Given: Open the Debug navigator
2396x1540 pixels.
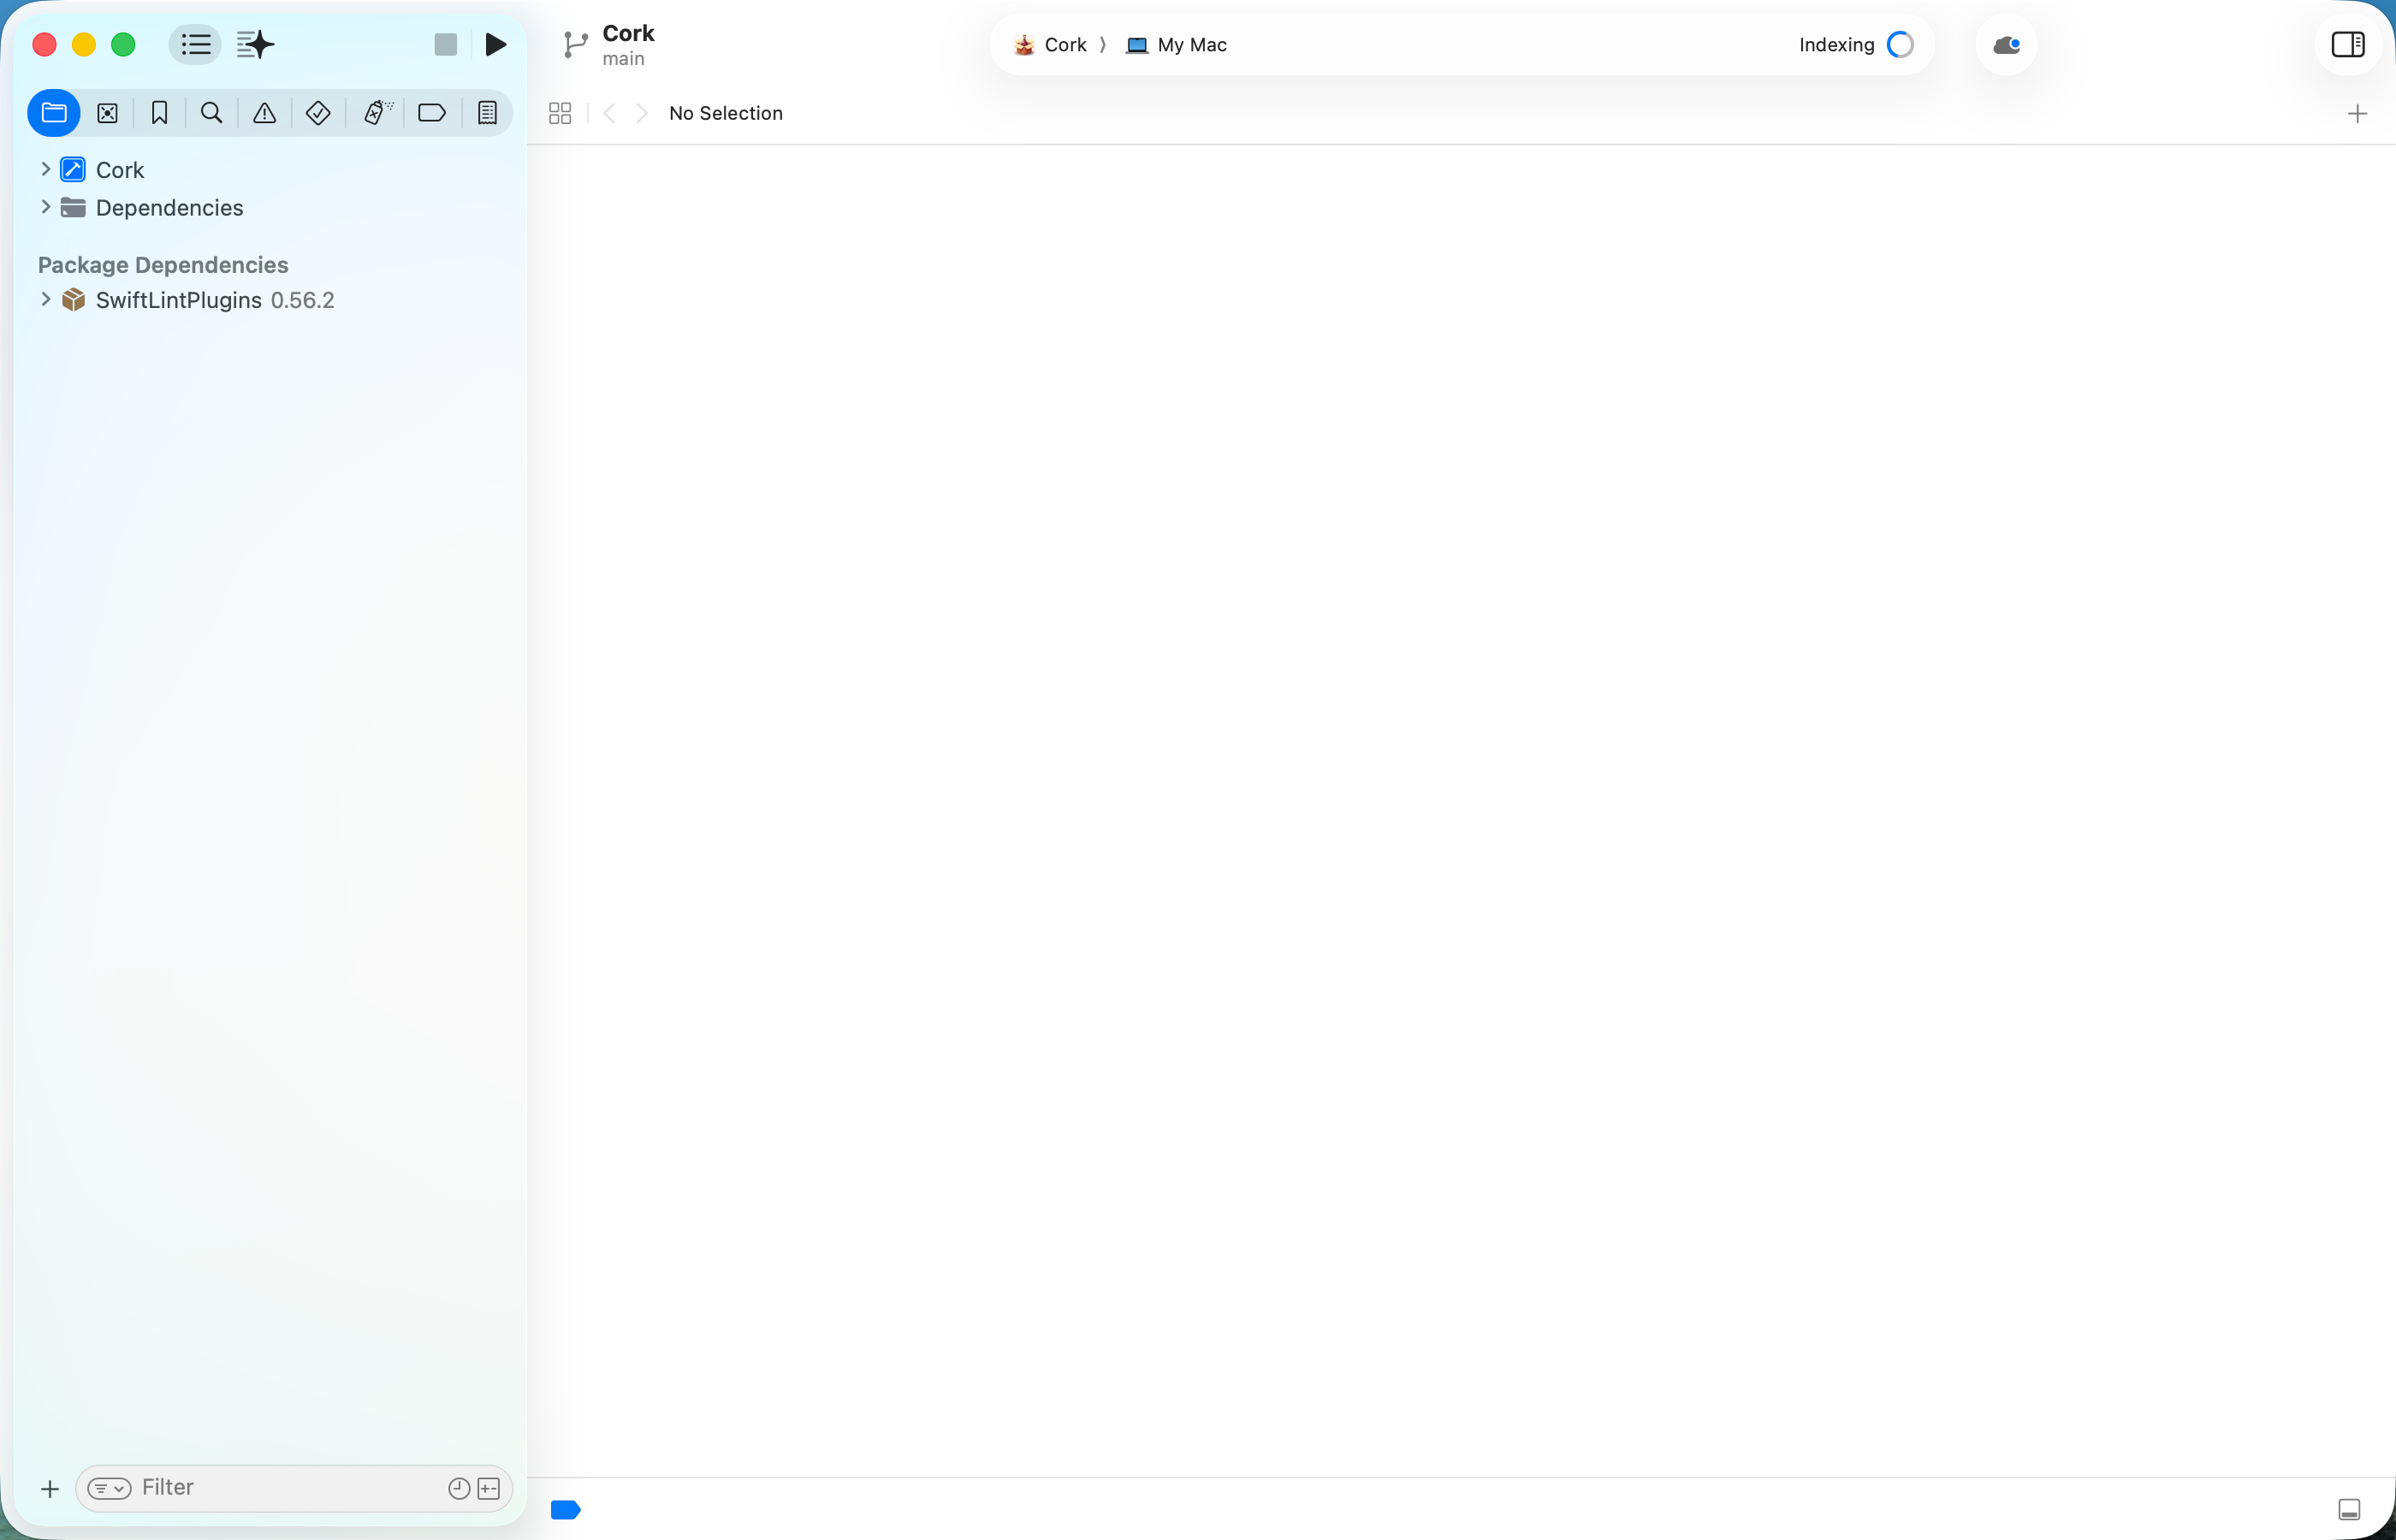Looking at the screenshot, I should 377,112.
